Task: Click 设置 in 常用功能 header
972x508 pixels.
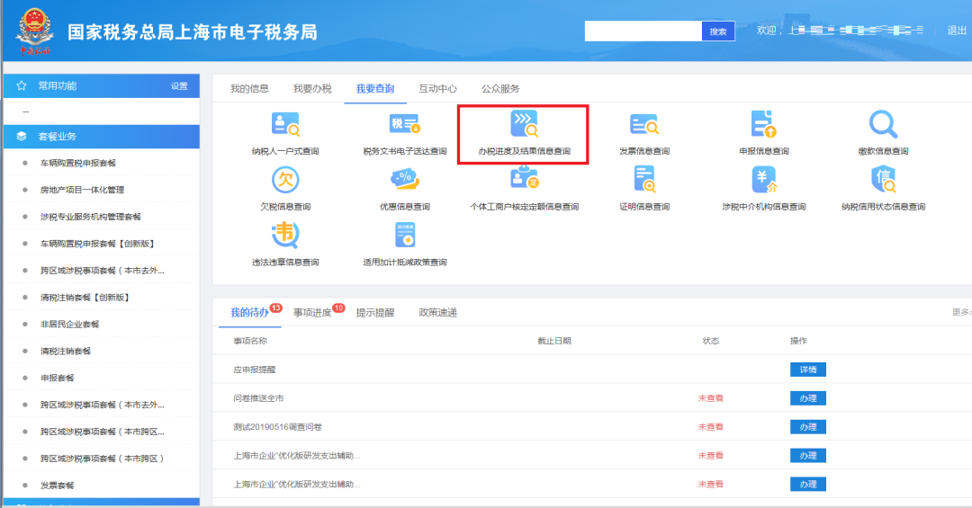Action: pyautogui.click(x=179, y=86)
